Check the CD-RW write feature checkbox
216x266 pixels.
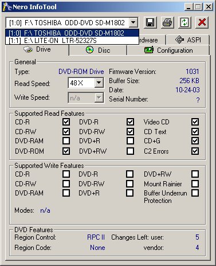[66, 183]
